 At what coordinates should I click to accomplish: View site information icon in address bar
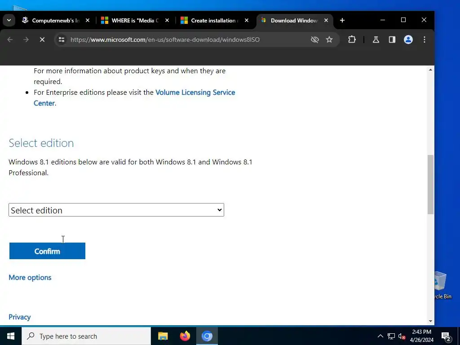(61, 40)
